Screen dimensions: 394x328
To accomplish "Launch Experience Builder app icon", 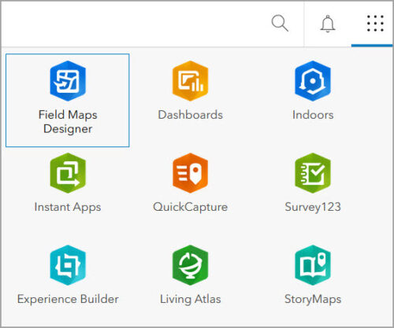I will 68,265.
